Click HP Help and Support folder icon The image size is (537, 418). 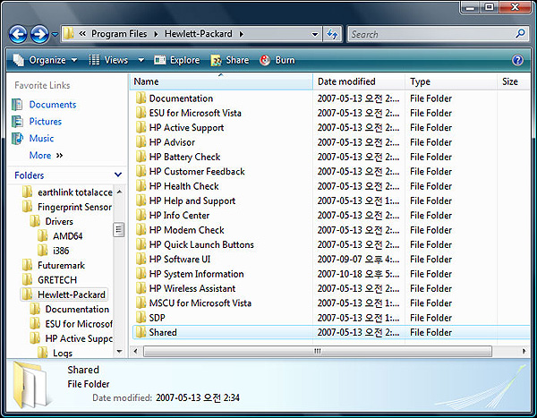click(x=141, y=200)
